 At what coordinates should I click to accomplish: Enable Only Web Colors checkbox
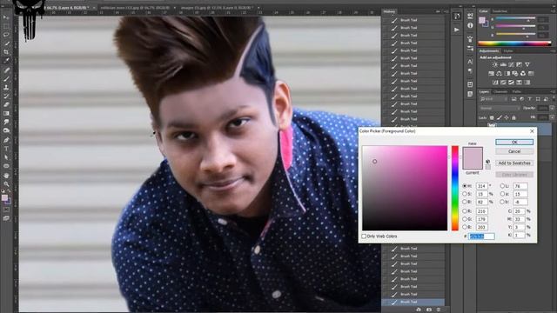[x=364, y=236]
